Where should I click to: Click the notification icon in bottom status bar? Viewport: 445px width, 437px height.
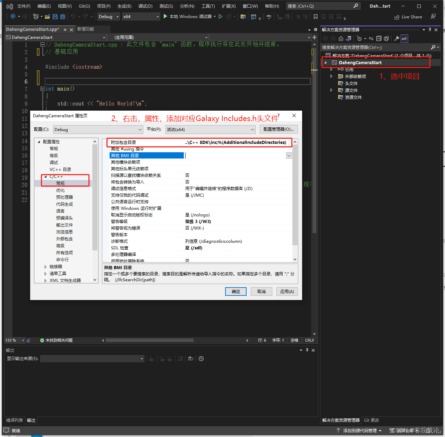coord(6,430)
